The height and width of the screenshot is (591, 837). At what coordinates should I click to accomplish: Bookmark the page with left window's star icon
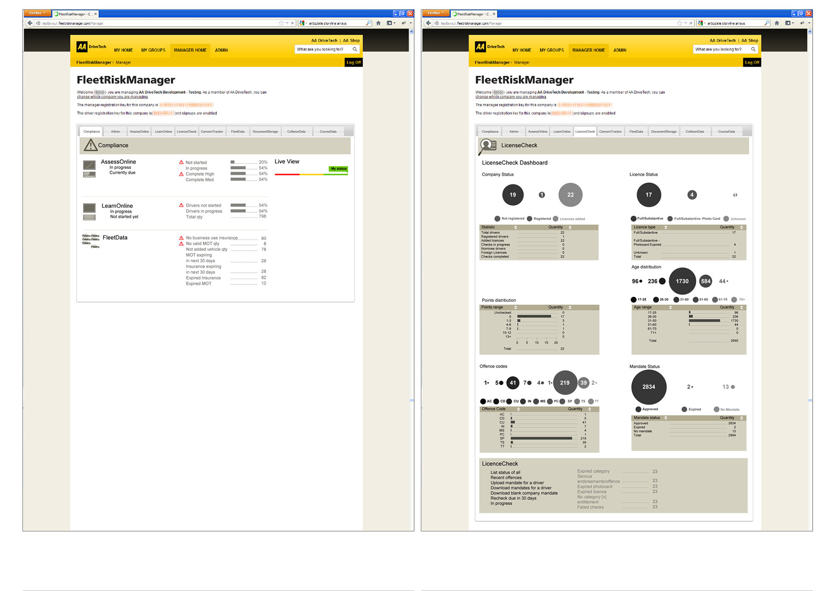click(281, 23)
